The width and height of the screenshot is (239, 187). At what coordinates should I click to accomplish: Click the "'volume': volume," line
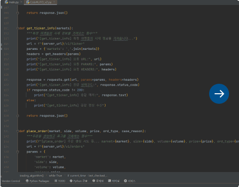point(50,167)
